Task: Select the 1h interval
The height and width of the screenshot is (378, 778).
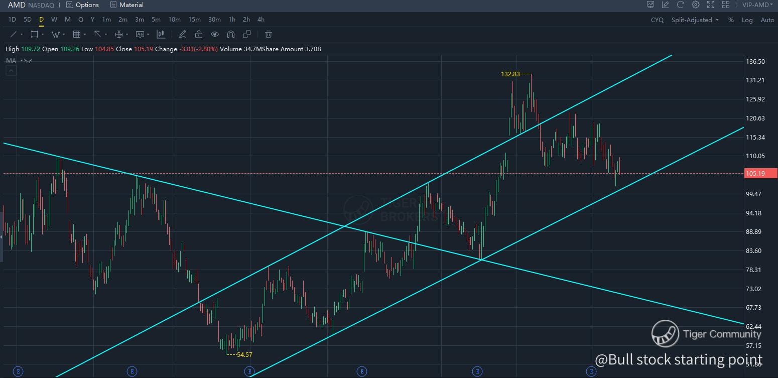Action: pyautogui.click(x=232, y=20)
